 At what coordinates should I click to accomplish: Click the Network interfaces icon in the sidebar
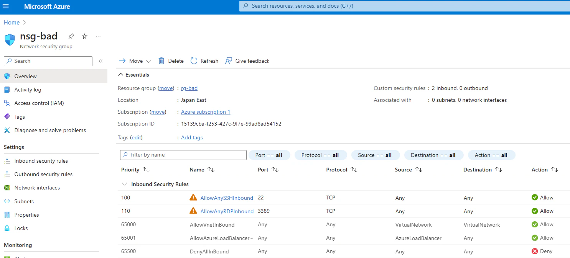(7, 188)
